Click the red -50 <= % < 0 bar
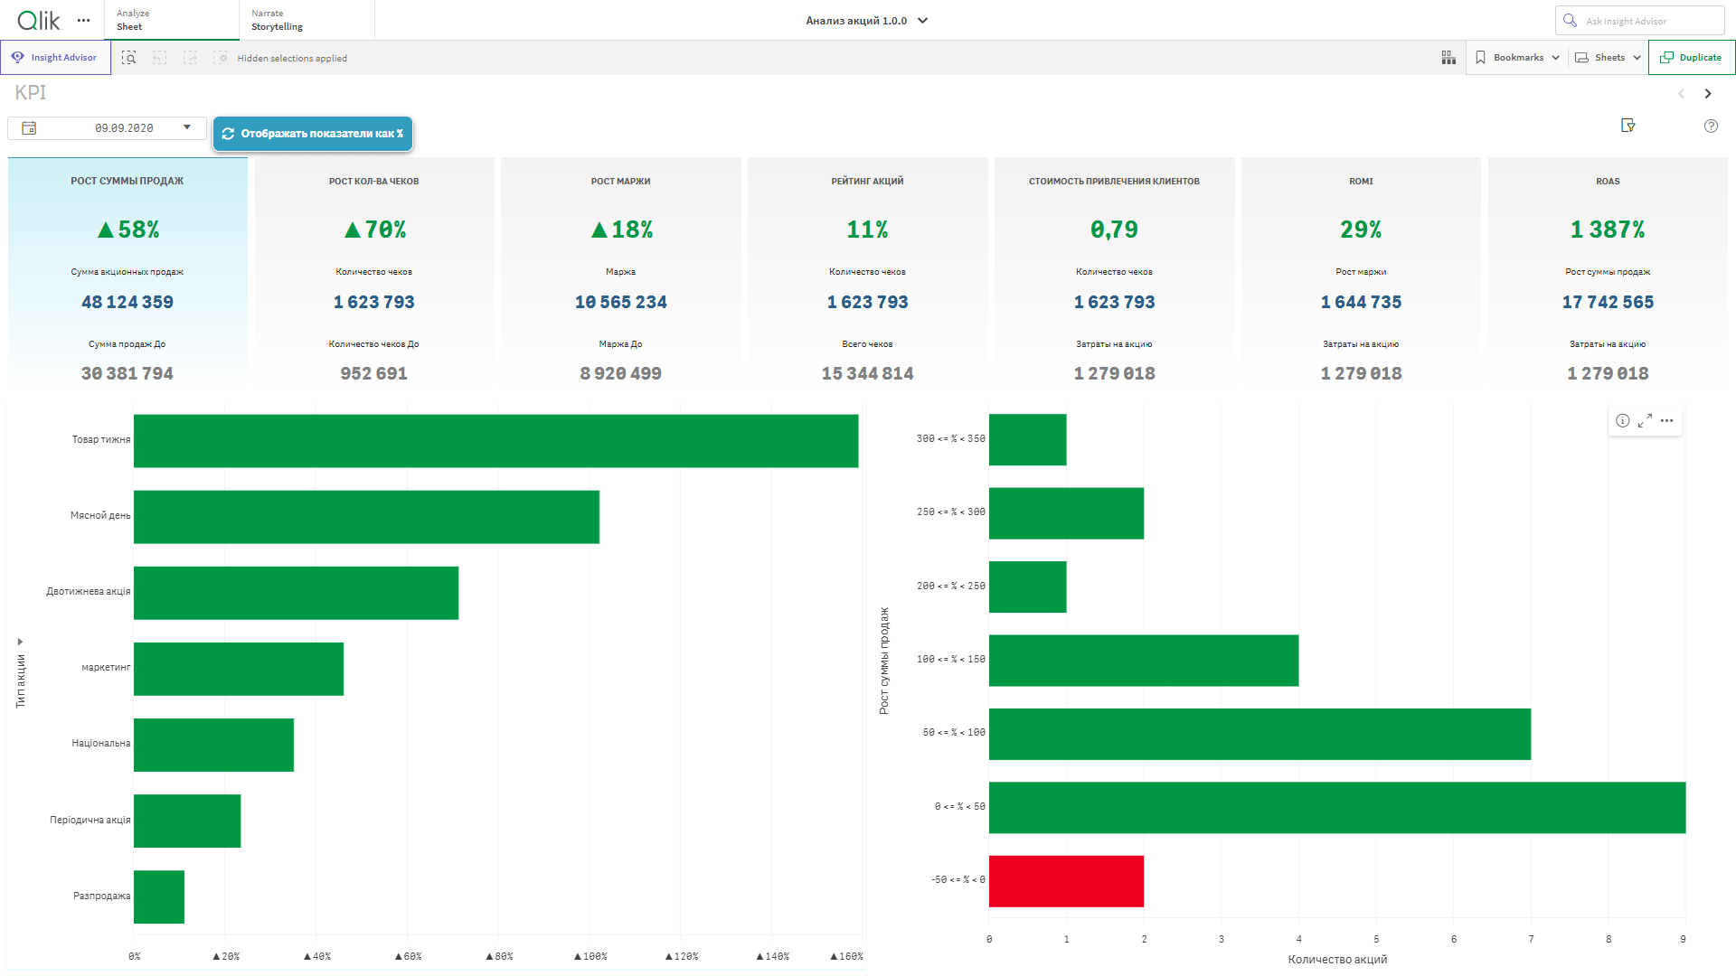 click(1066, 881)
